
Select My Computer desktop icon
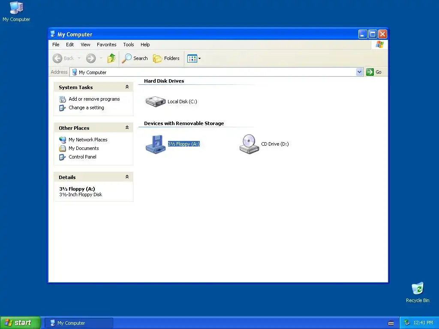(16, 11)
